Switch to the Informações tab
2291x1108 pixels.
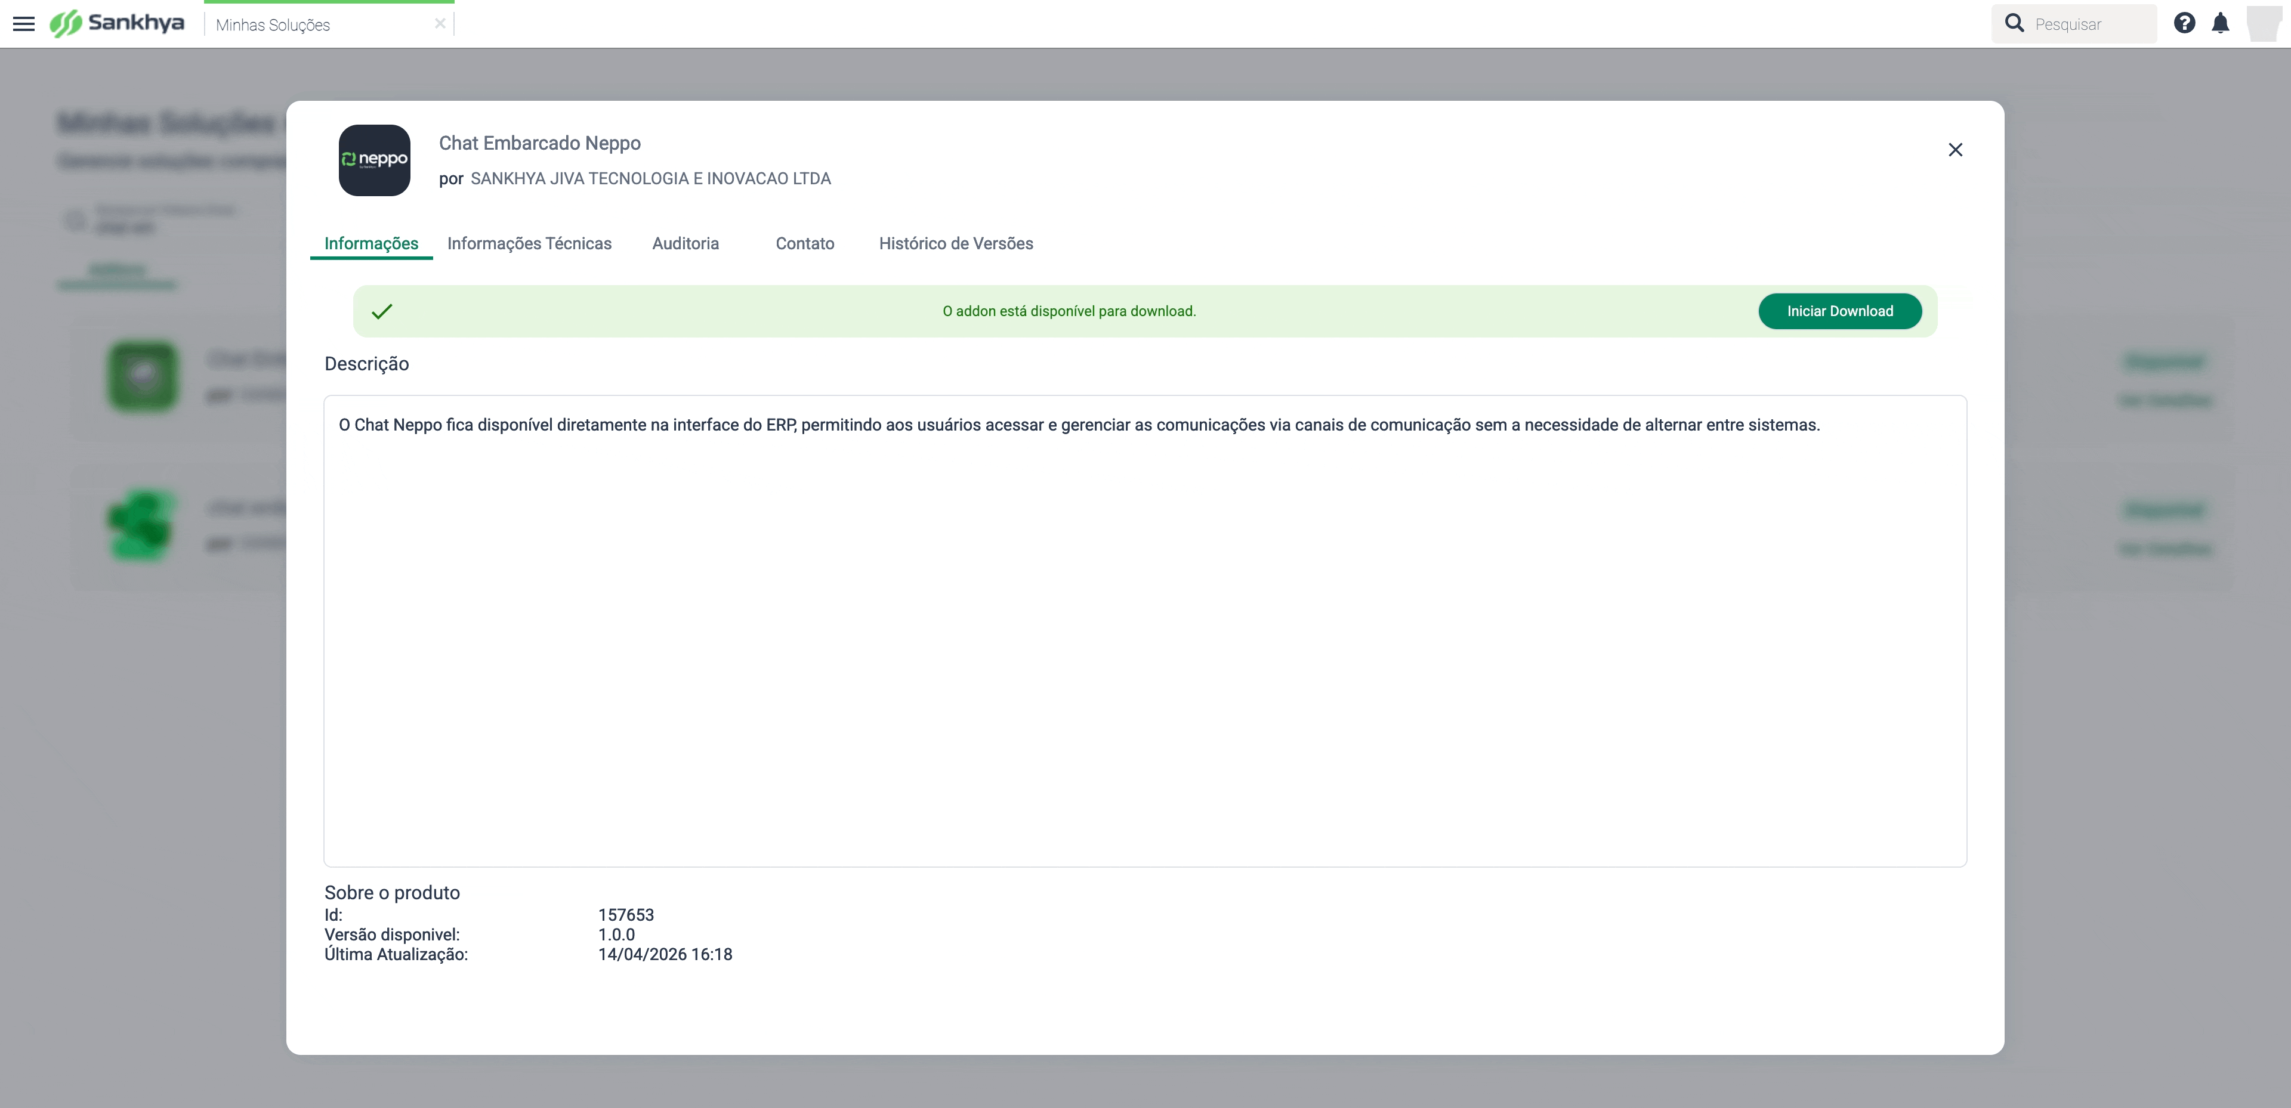click(371, 244)
